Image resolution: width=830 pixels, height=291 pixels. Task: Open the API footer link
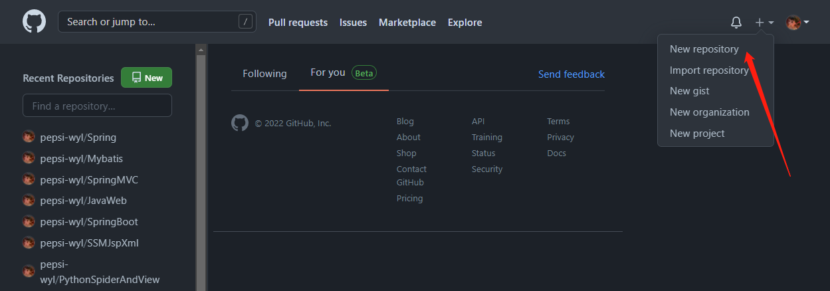pyautogui.click(x=478, y=122)
